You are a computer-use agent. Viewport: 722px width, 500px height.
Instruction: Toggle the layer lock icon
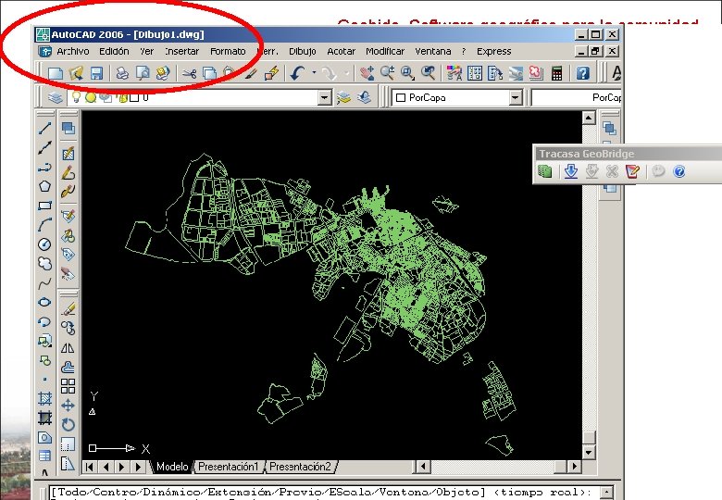point(122,97)
